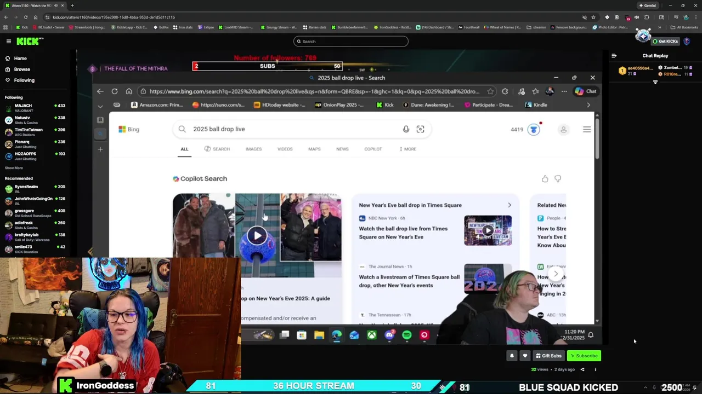
Task: Click Bing visual search camera icon
Action: tap(420, 129)
